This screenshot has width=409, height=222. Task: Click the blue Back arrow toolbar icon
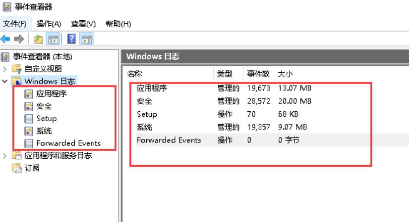(x=5, y=39)
